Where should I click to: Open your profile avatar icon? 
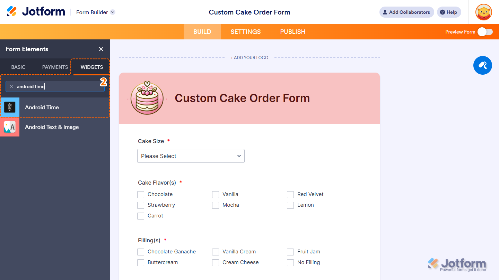(x=483, y=12)
